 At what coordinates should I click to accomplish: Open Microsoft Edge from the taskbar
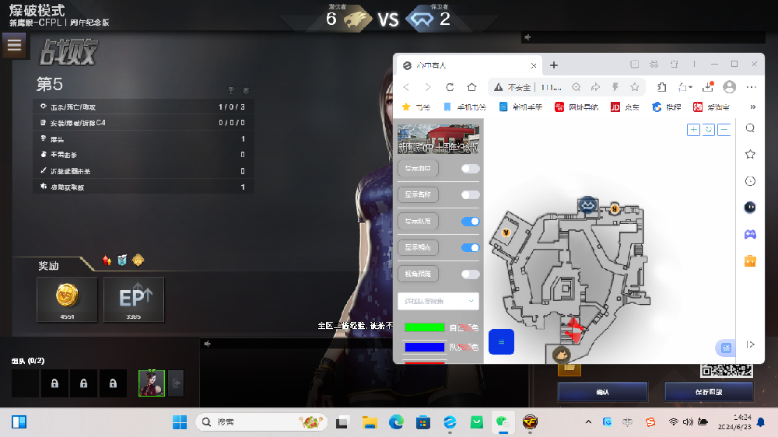click(x=396, y=422)
